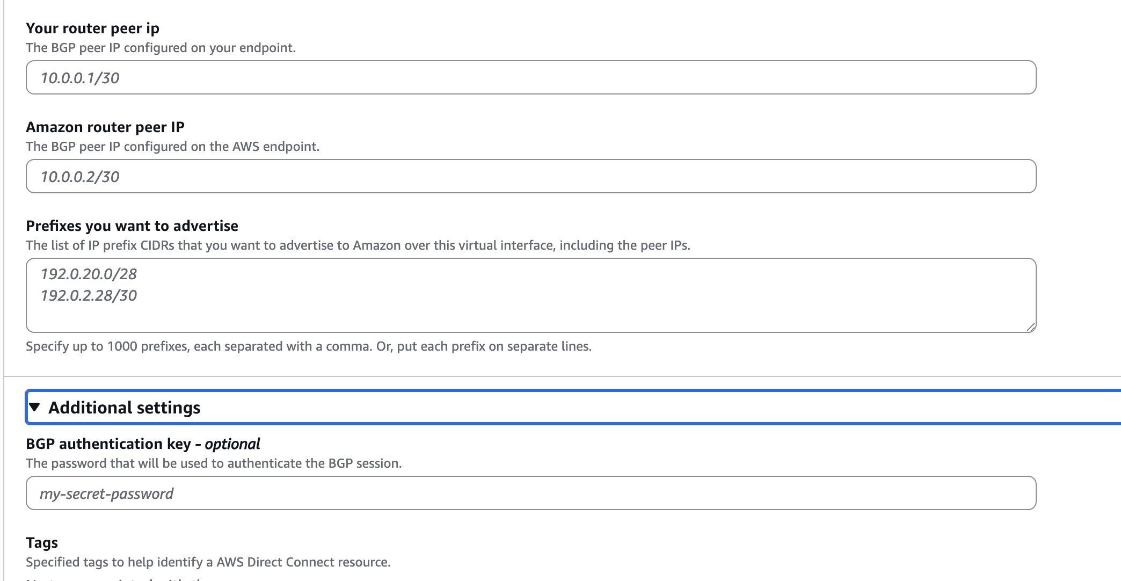Click the BGP session password description text
The width and height of the screenshot is (1121, 581).
point(214,463)
